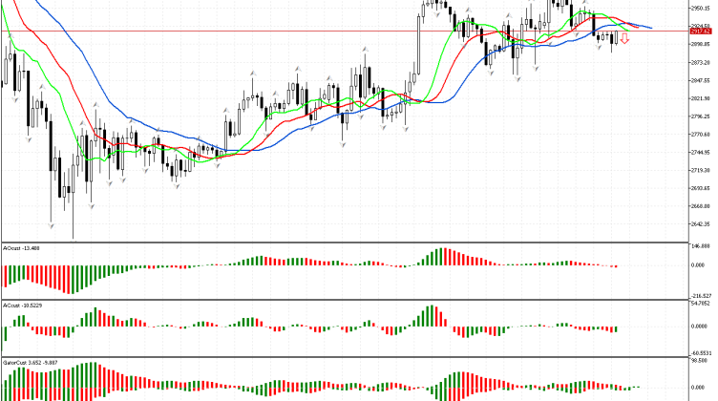Click the 54.7652 ACcust scale value
718x401 pixels.
point(701,304)
